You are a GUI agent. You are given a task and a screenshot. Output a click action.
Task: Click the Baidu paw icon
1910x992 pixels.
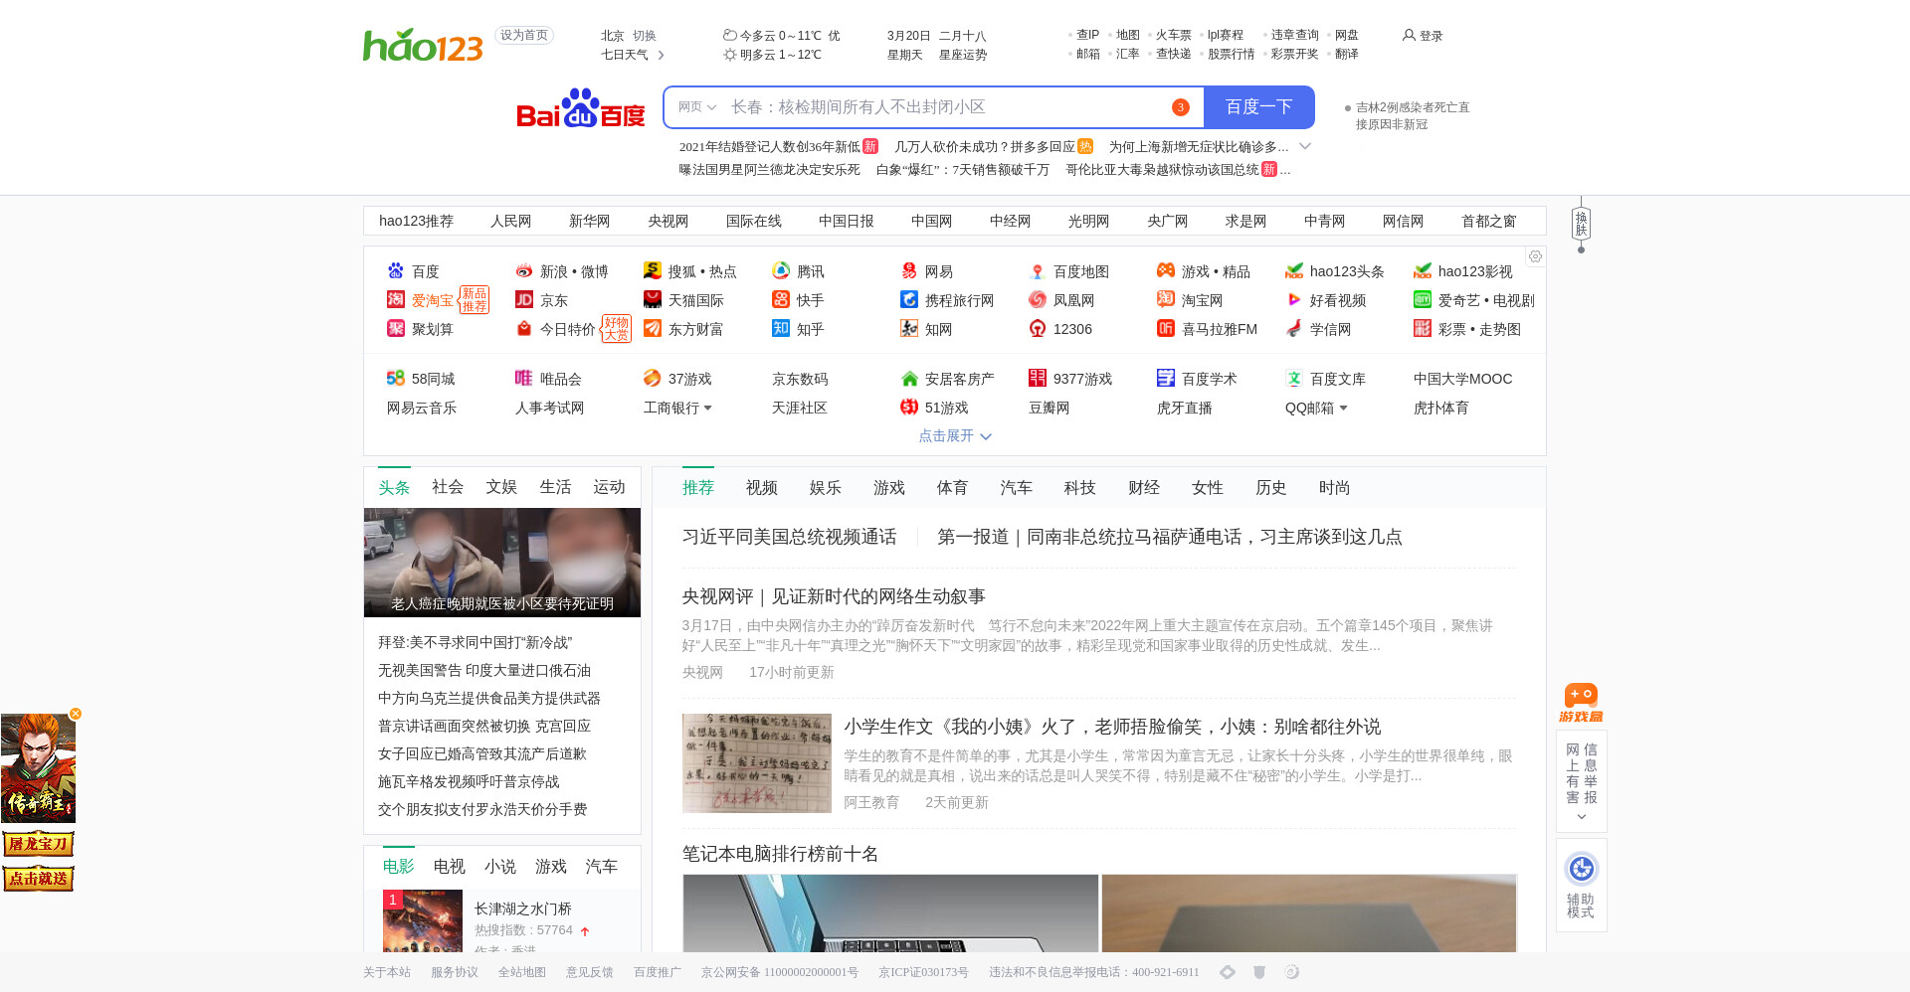coord(396,270)
